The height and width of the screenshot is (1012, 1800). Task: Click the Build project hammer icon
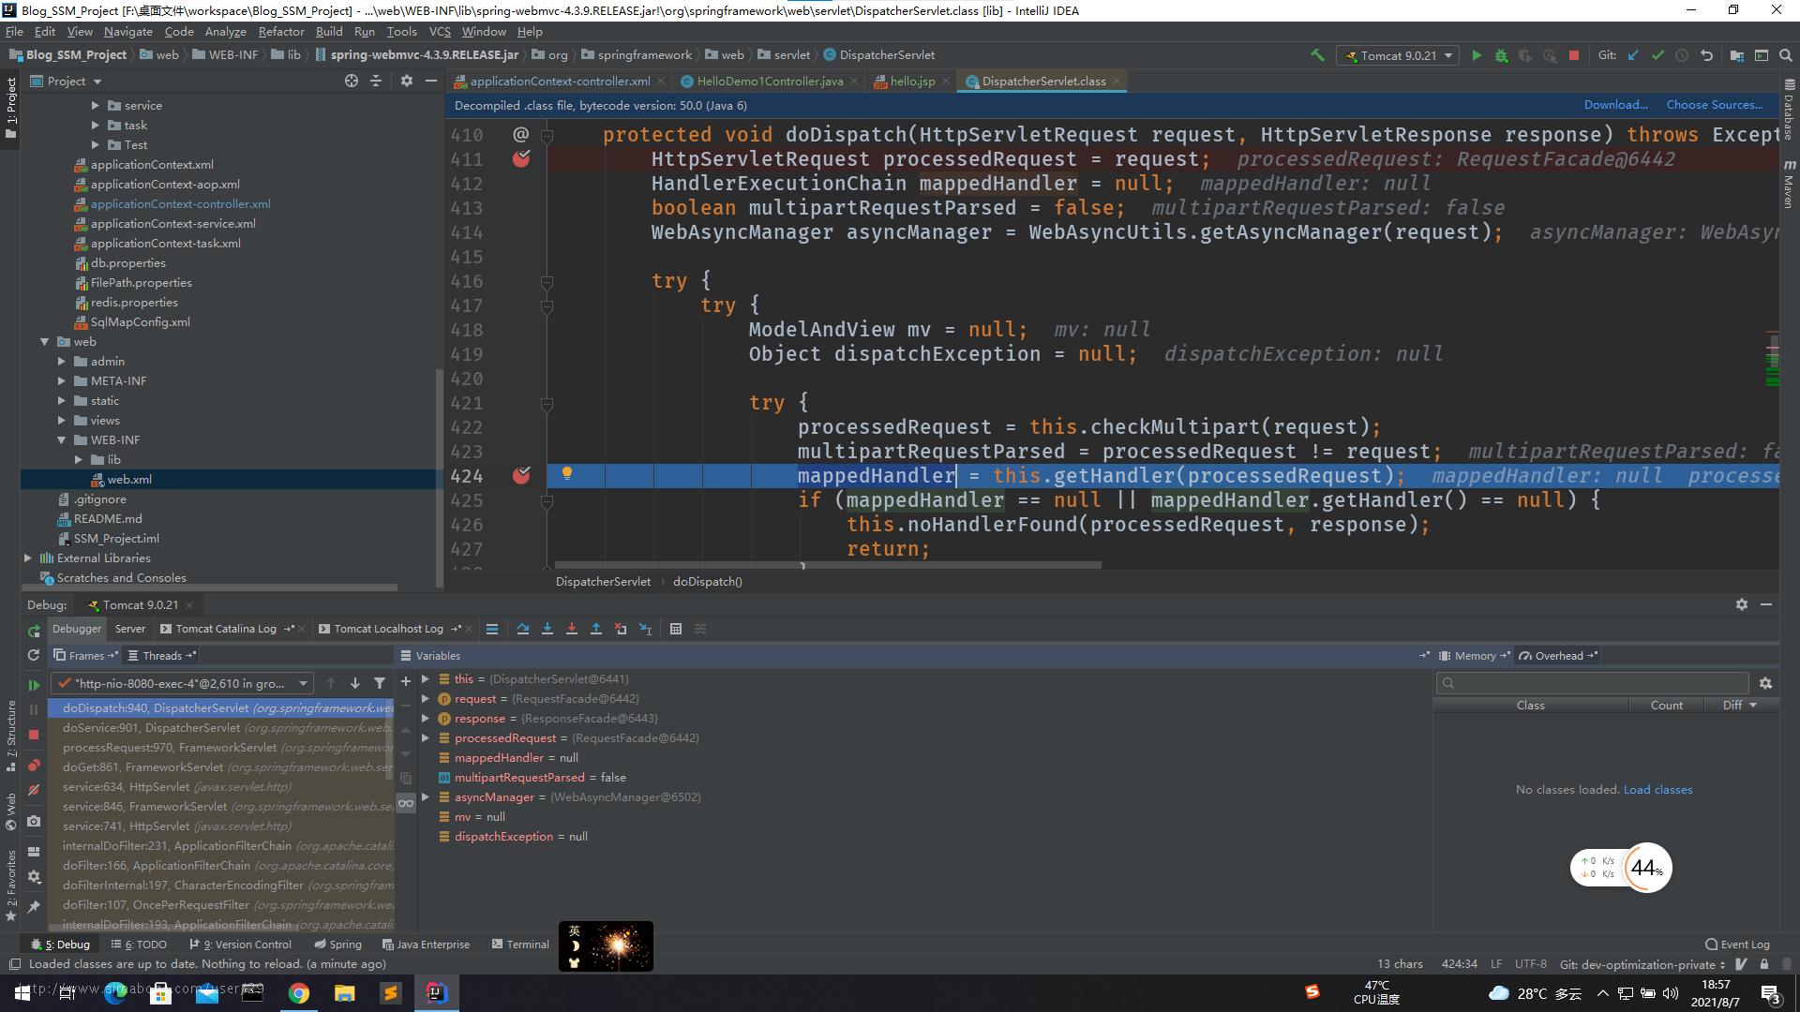(1317, 55)
